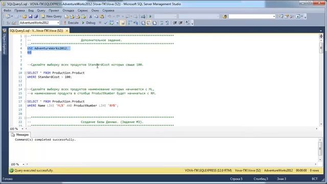Close the SQLQuery1.sql tab
The width and height of the screenshot is (327, 184).
tap(67, 31)
